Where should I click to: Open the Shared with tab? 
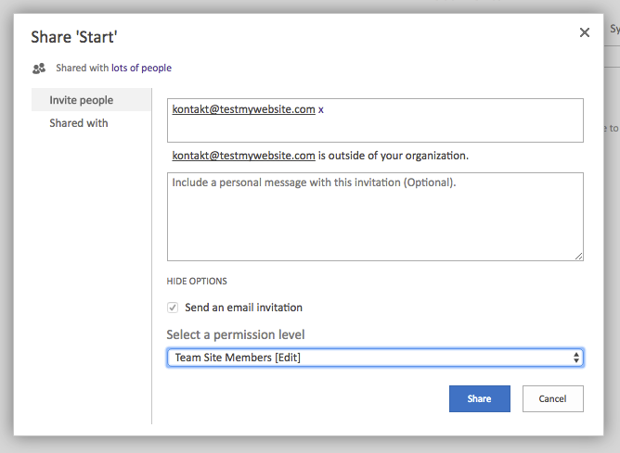coord(79,123)
